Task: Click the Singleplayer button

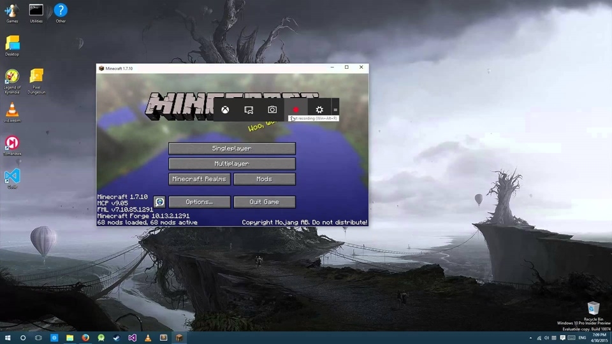Action: click(232, 148)
